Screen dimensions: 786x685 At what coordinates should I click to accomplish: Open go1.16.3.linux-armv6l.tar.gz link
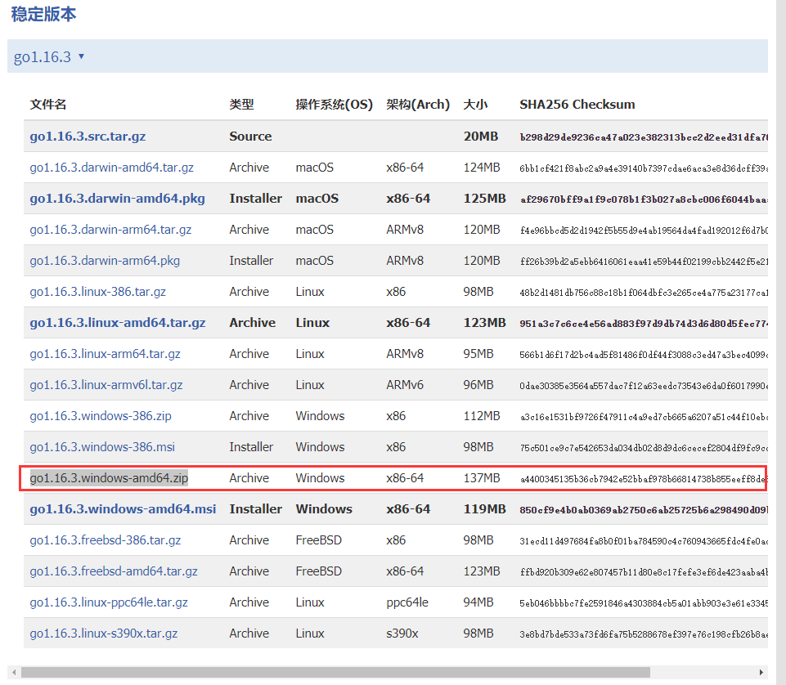[x=106, y=385]
